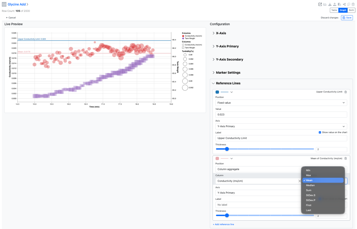Click the table icon beside Glycine Add title
Screen dimensions: 357x229
pyautogui.click(x=4, y=4)
